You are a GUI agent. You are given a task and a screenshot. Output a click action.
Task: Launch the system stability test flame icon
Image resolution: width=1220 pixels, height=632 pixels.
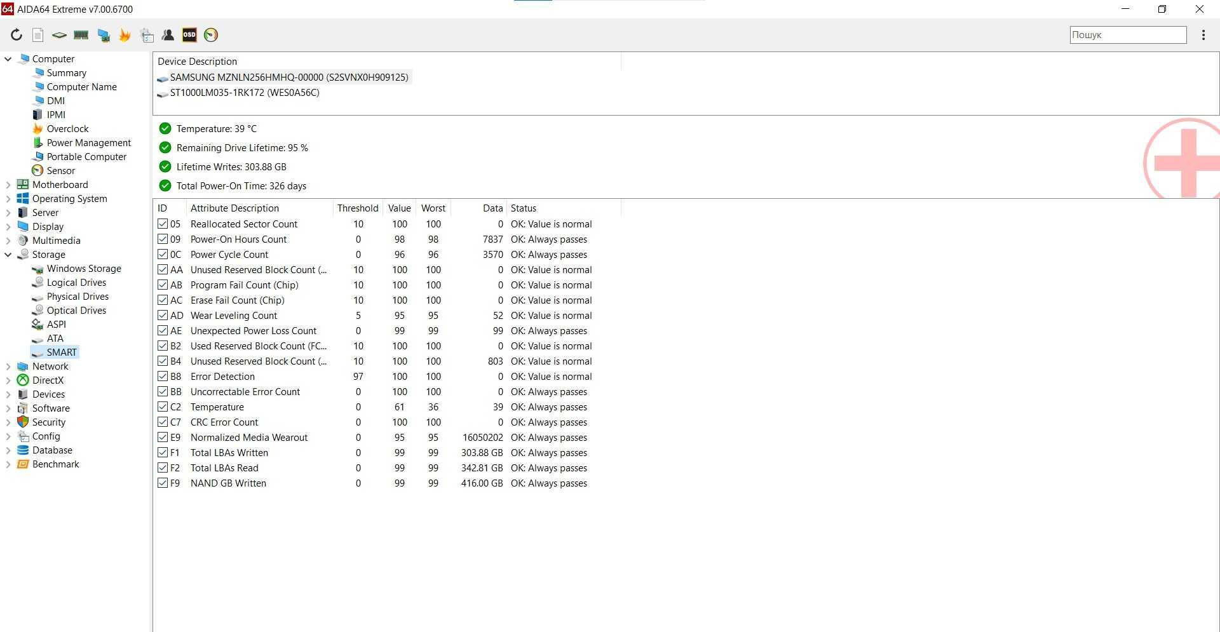coord(125,35)
